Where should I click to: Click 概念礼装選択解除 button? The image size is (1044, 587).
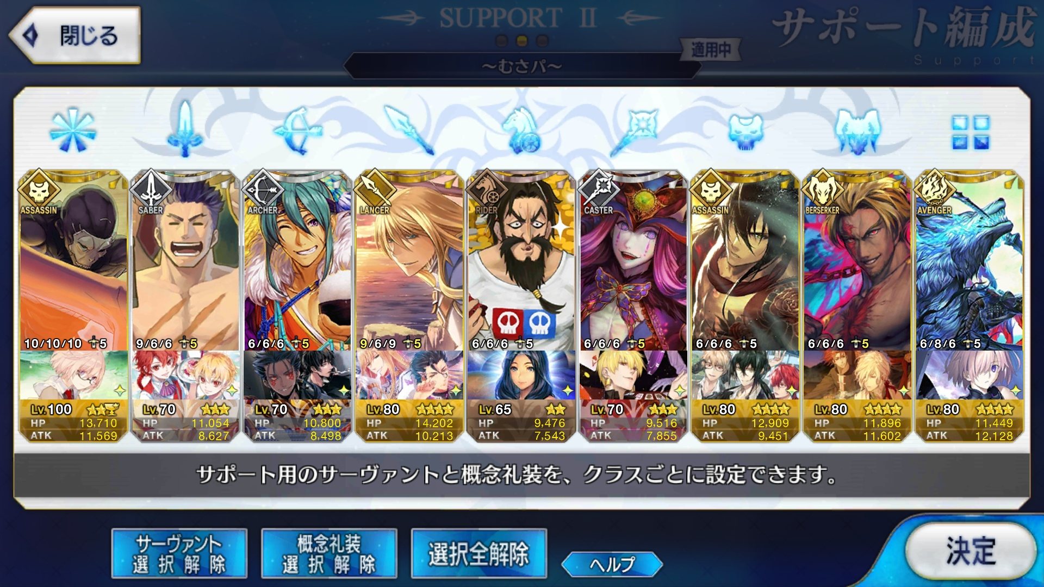click(x=329, y=553)
